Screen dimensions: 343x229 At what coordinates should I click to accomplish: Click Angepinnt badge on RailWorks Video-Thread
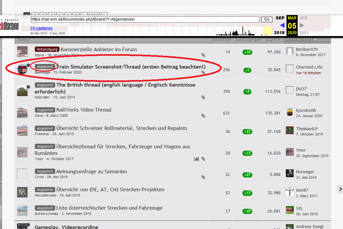tap(45, 110)
